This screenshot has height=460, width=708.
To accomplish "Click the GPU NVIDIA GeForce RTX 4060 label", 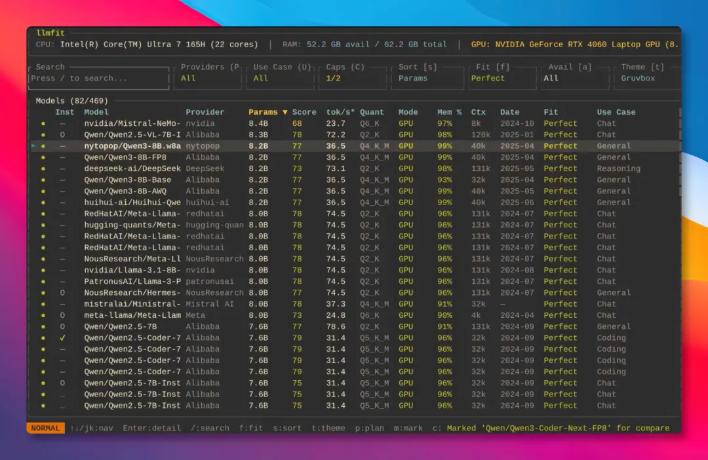I will (x=574, y=45).
